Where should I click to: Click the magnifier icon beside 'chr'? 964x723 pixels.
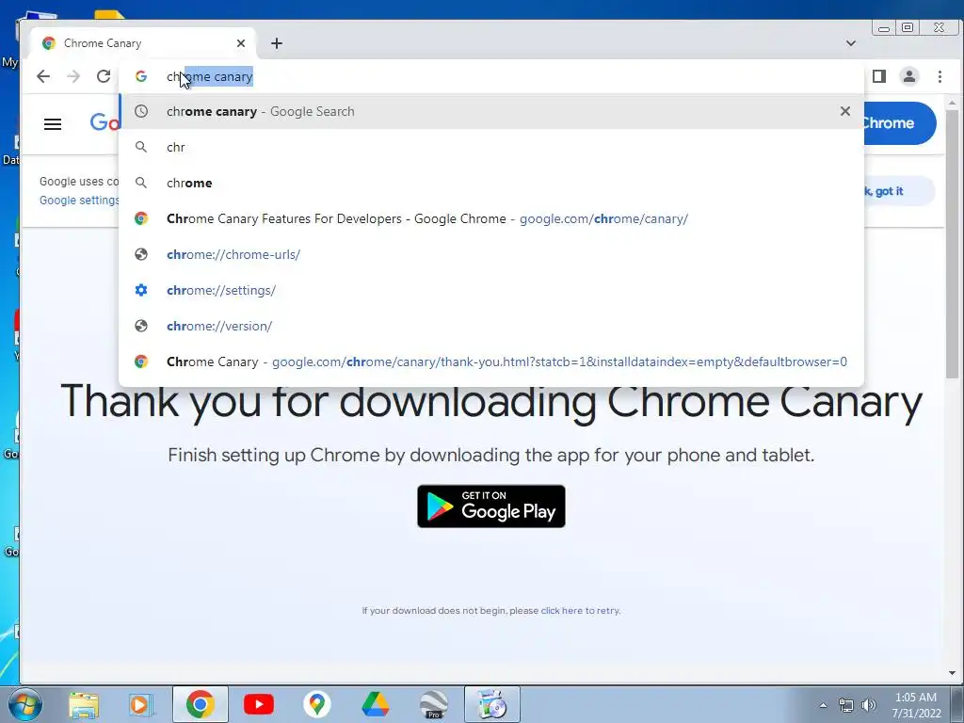[141, 147]
